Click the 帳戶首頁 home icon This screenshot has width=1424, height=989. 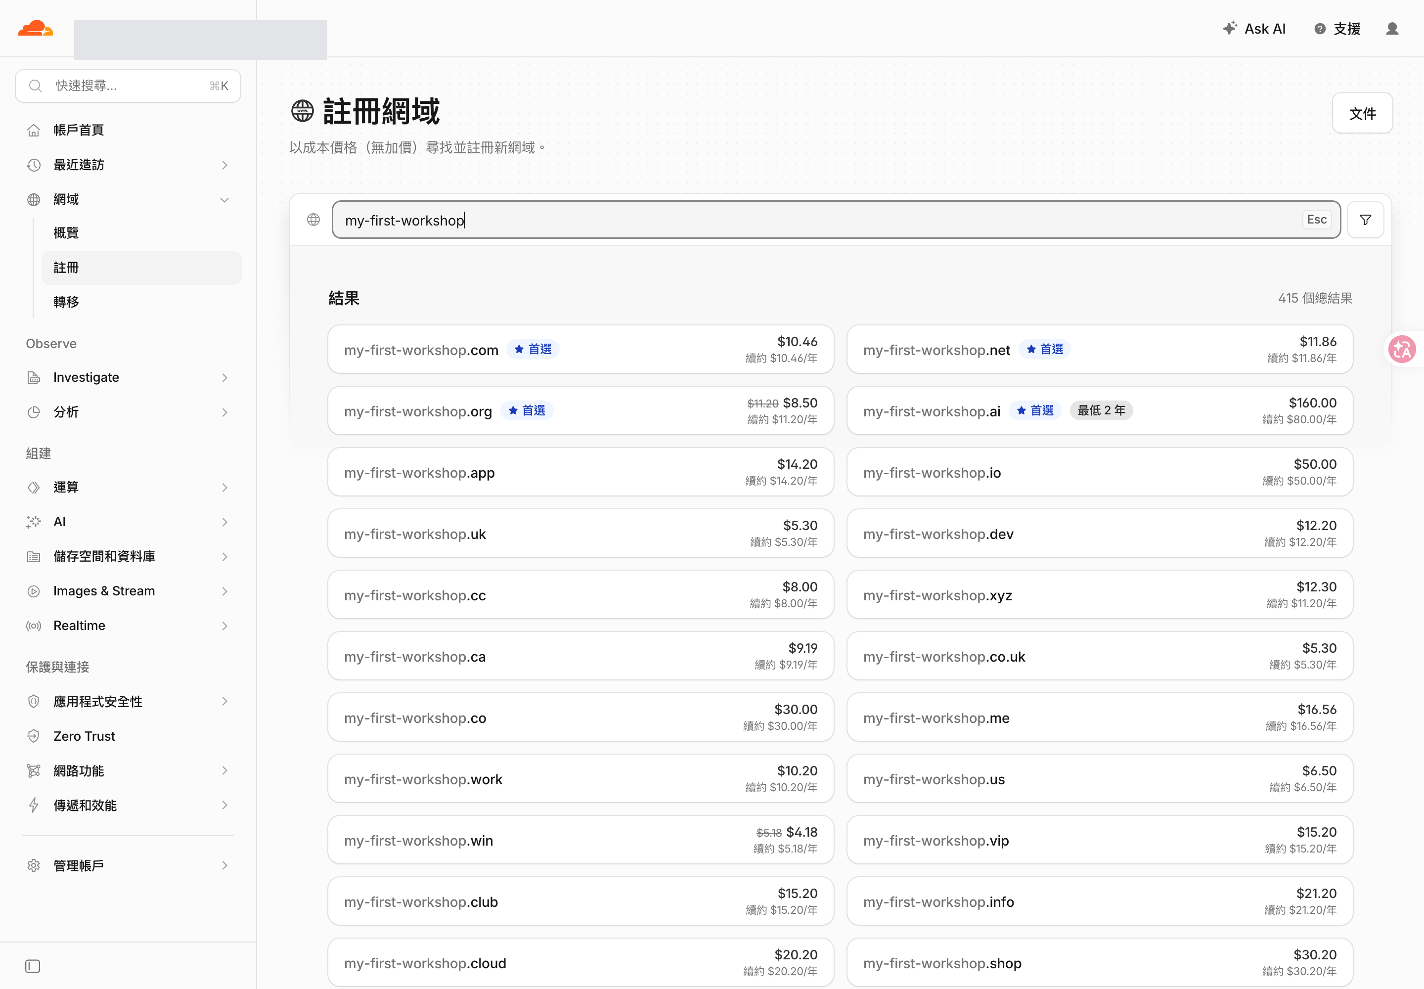pyautogui.click(x=34, y=130)
